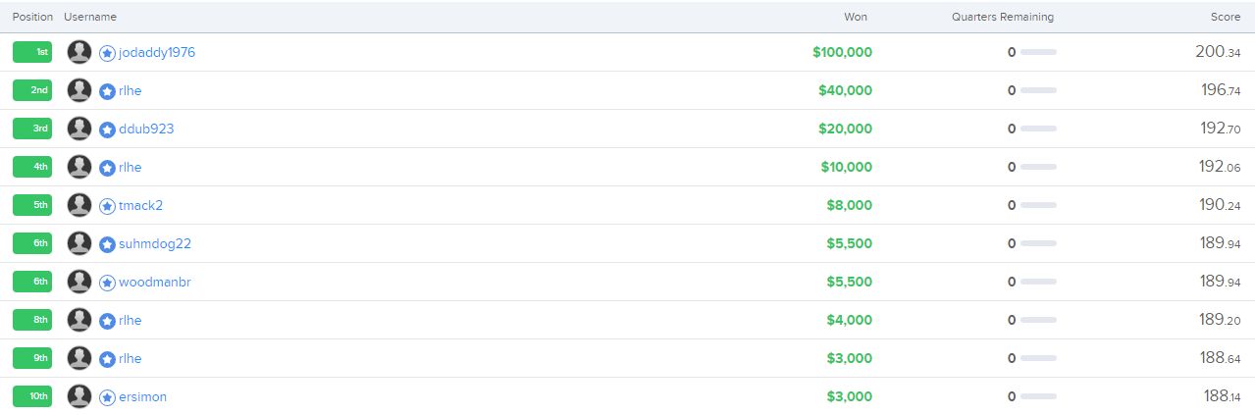Viewport: 1255px width, 415px height.
Task: Sort by the Won column header
Action: click(x=856, y=17)
